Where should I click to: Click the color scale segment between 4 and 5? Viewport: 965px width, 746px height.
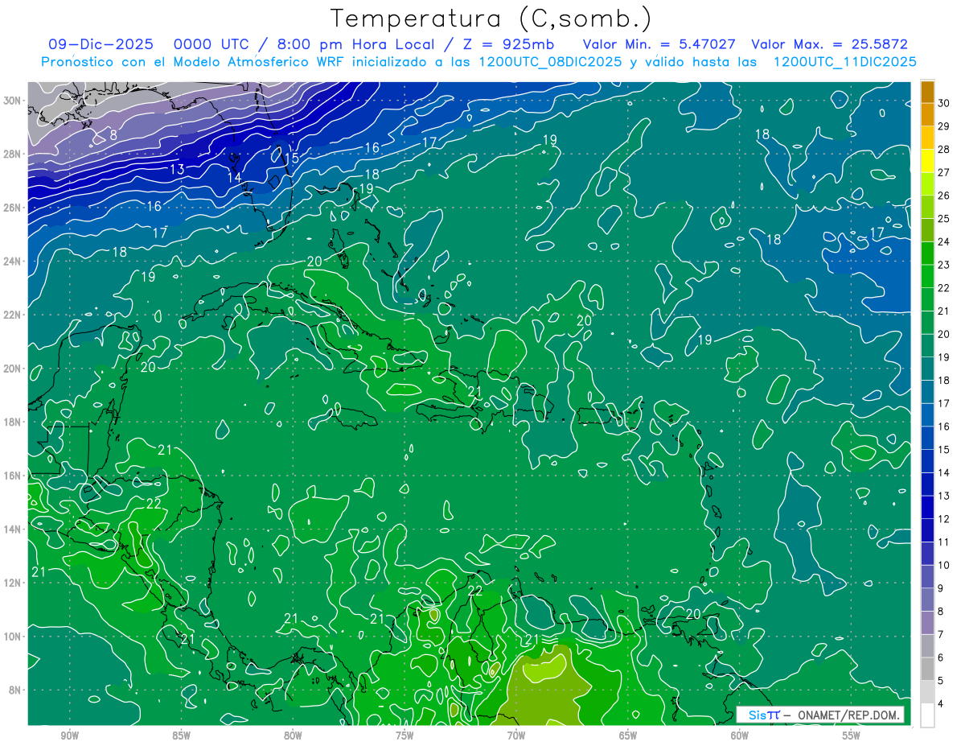point(927,693)
